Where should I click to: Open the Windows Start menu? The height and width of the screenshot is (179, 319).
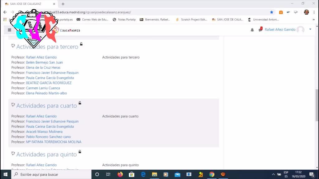6,174
